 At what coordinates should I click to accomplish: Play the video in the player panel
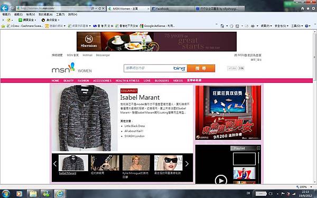coord(221,181)
